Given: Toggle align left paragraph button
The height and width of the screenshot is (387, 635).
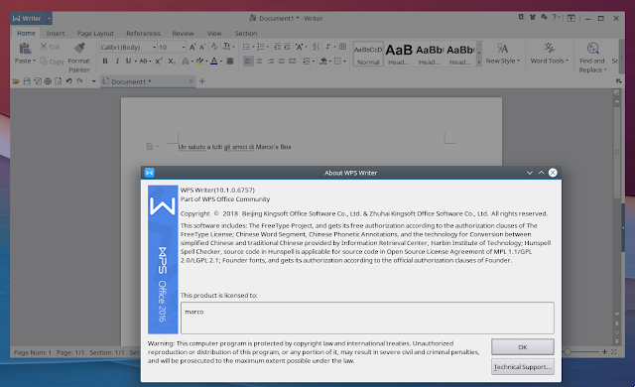Looking at the screenshot, I should click(248, 62).
